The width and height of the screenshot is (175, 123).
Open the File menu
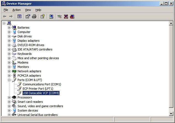[x=6, y=10]
